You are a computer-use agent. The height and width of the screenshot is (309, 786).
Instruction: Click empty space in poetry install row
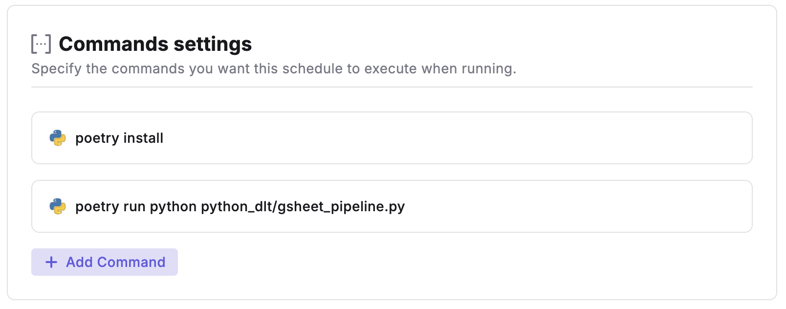[x=489, y=138]
